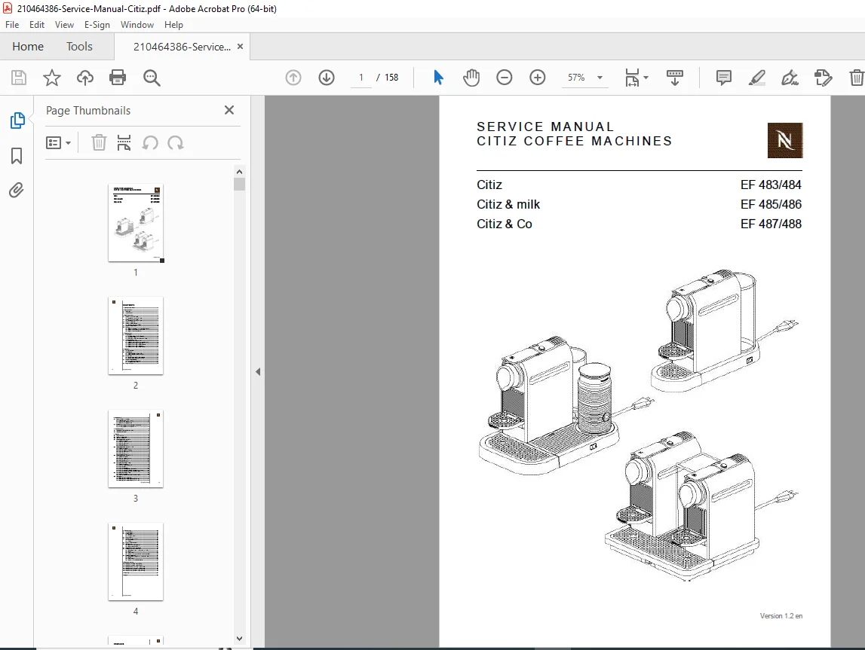Click 'Citiz & milk' text
This screenshot has width=865, height=650.
[508, 204]
